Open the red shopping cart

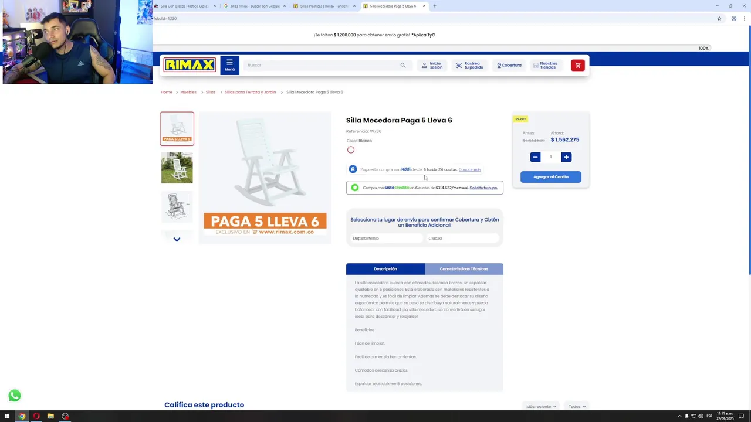pos(577,65)
